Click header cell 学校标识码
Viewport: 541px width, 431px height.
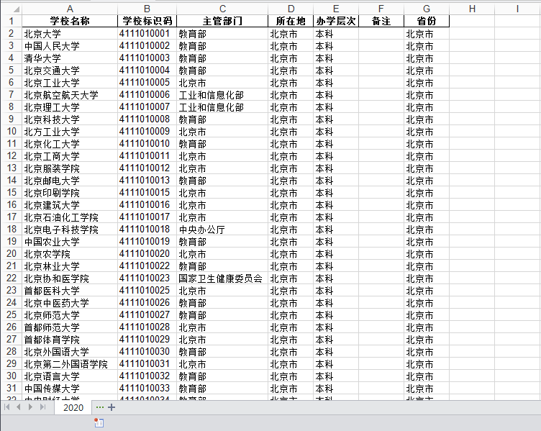(x=147, y=21)
